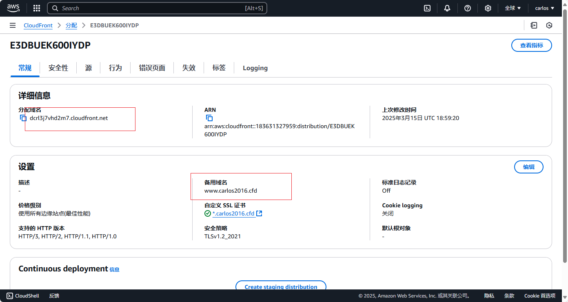Toggle the side navigation hamburger menu
This screenshot has width=568, height=302.
(x=13, y=25)
